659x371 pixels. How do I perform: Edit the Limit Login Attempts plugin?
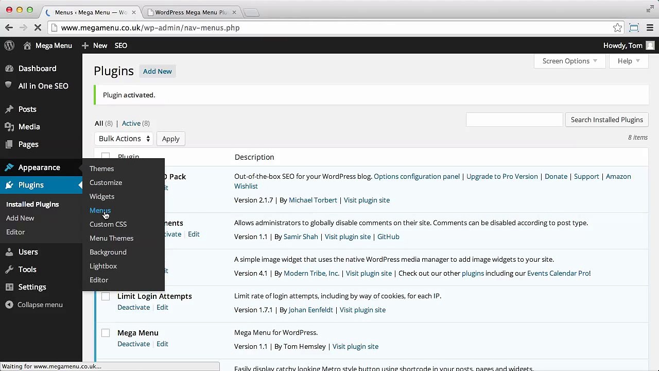(162, 307)
